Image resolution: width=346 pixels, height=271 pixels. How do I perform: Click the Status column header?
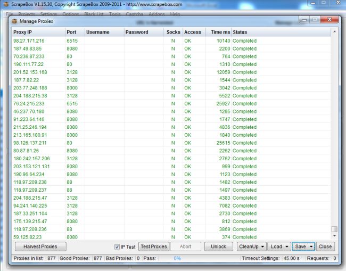click(281, 32)
